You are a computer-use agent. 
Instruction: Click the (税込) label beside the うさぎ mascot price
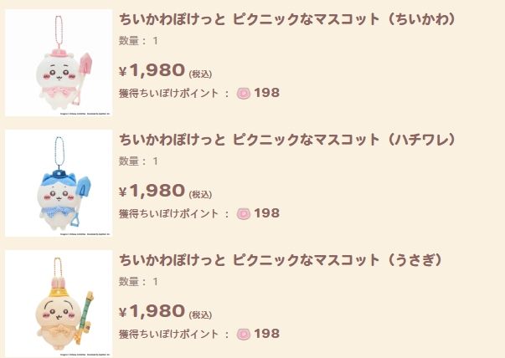click(201, 315)
